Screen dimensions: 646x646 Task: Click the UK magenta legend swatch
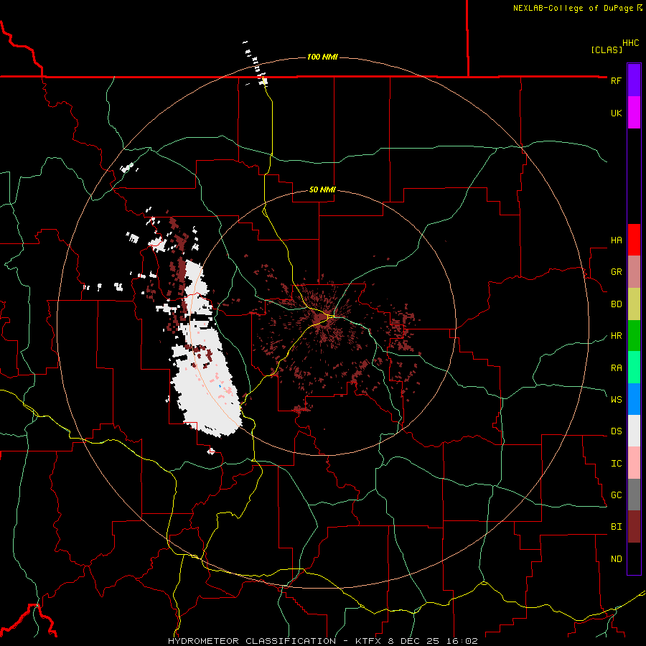tap(634, 113)
